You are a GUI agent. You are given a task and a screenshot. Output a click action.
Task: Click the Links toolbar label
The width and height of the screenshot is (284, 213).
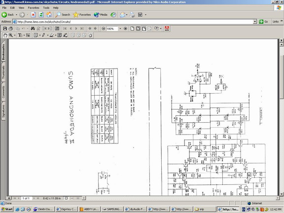coord(276,22)
